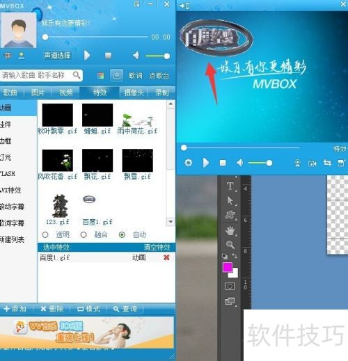Select 飘雪.gif thumbnail
This screenshot has height=361, width=348.
pos(137,161)
